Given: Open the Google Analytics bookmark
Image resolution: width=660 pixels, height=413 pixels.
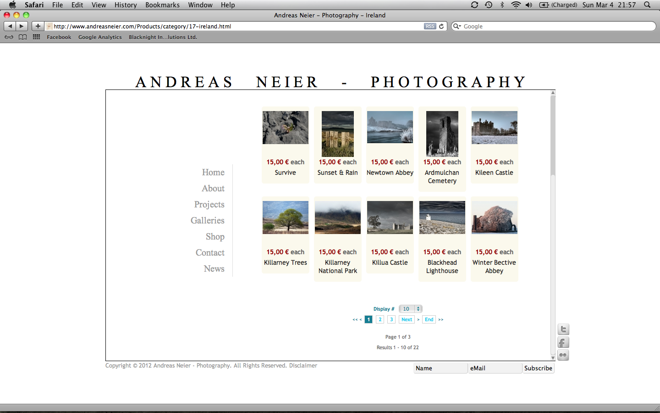Looking at the screenshot, I should pyautogui.click(x=100, y=37).
